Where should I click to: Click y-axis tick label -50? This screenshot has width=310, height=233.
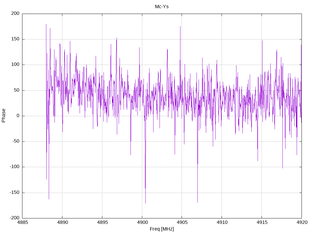pos(16,141)
